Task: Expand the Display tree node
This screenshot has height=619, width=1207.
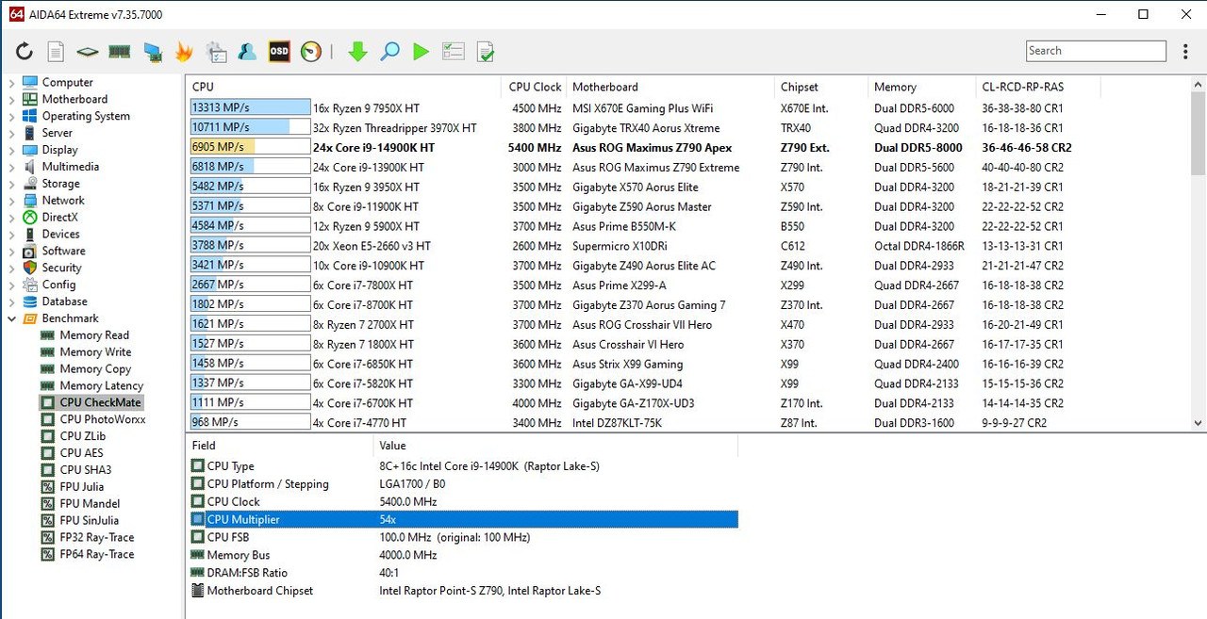Action: pyautogui.click(x=11, y=151)
